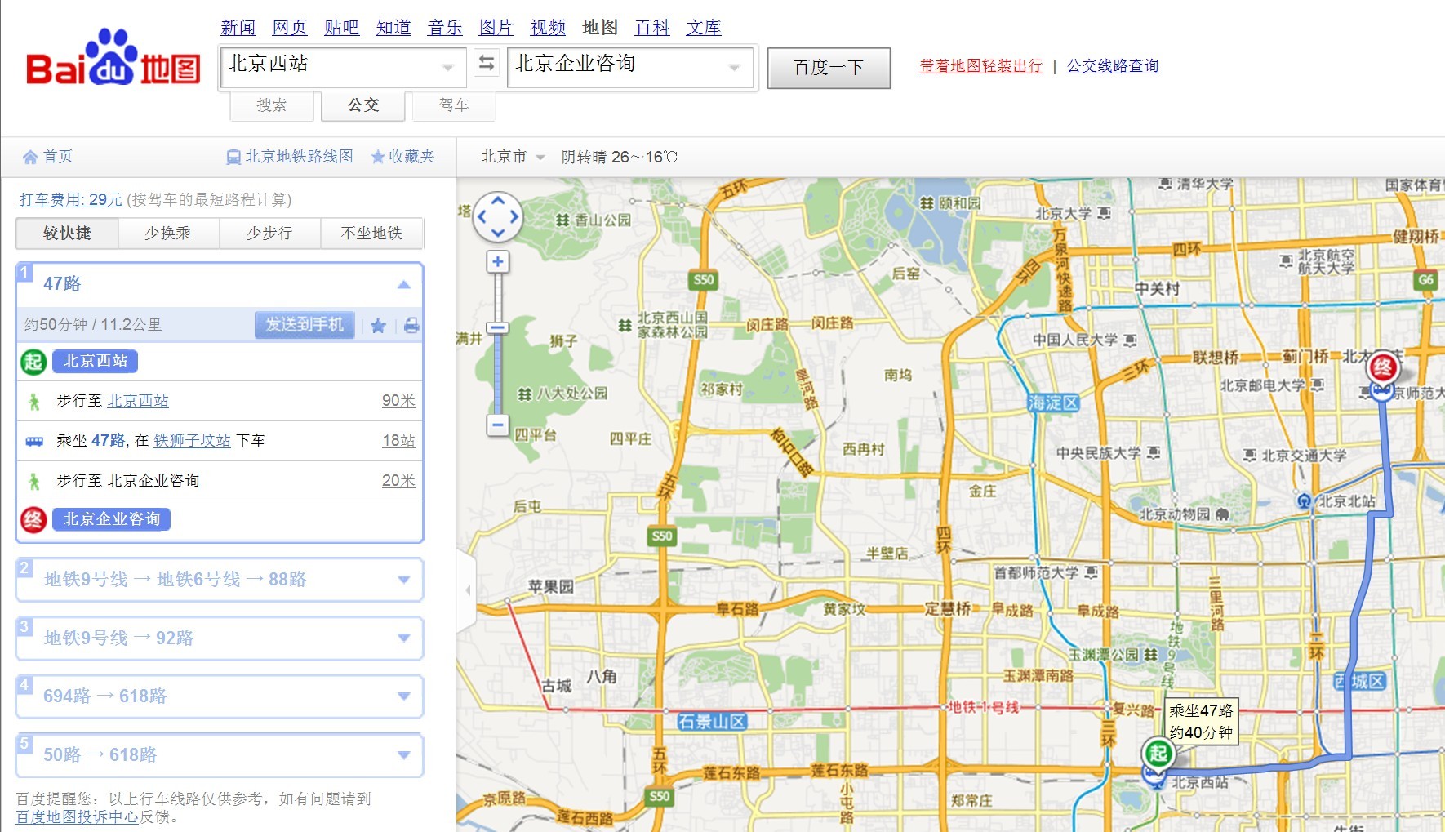Click the red 终 destination marker on the map

click(1383, 367)
